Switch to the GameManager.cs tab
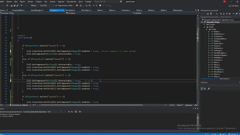Viewport: 240px width, 135px height. coord(37,10)
